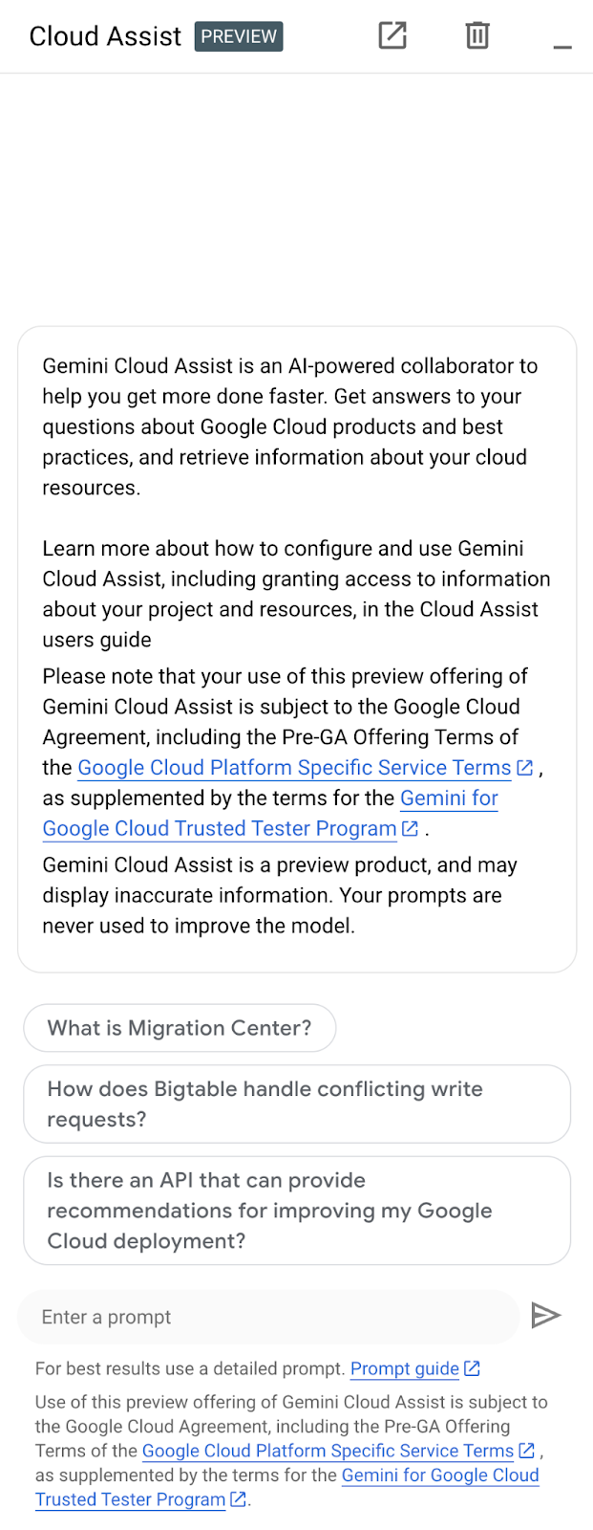
Task: Open Cloud Assist in a new window
Action: (x=392, y=35)
